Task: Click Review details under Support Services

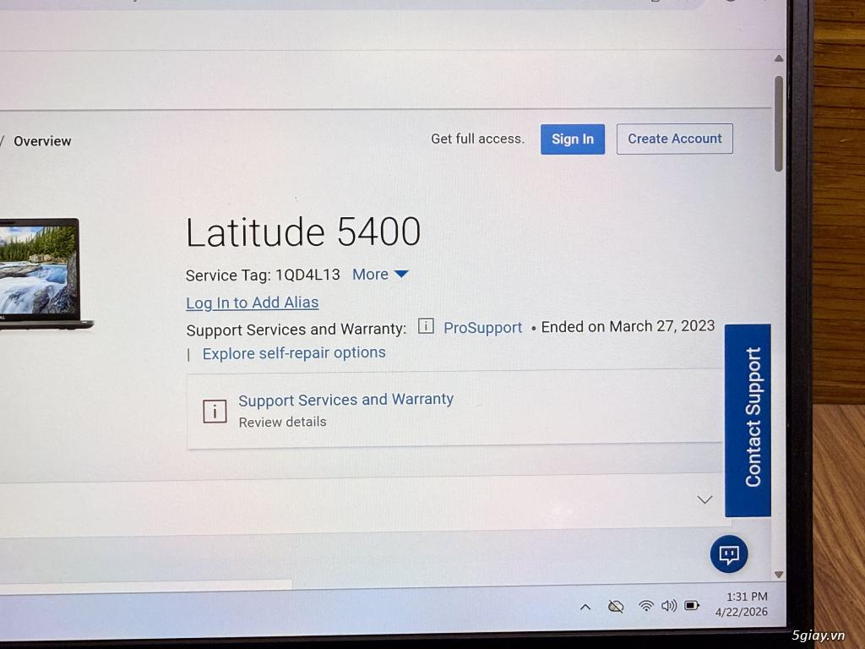Action: (282, 423)
